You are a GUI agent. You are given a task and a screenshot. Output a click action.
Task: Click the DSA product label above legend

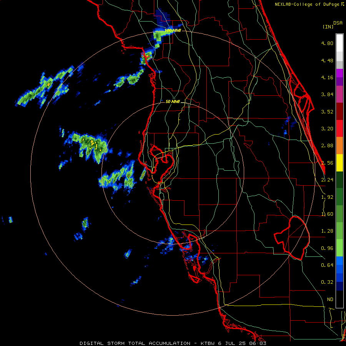pyautogui.click(x=338, y=23)
